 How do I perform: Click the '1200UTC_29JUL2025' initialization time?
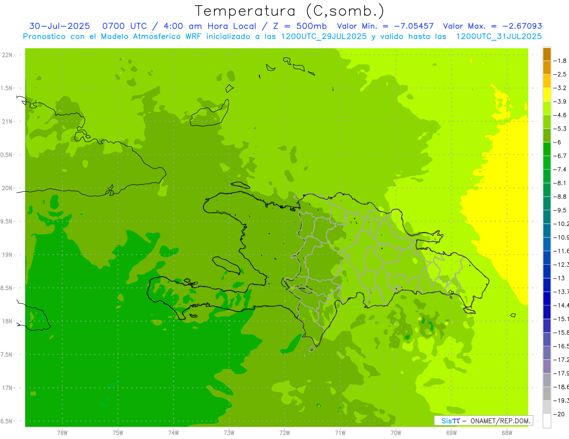pyautogui.click(x=323, y=36)
